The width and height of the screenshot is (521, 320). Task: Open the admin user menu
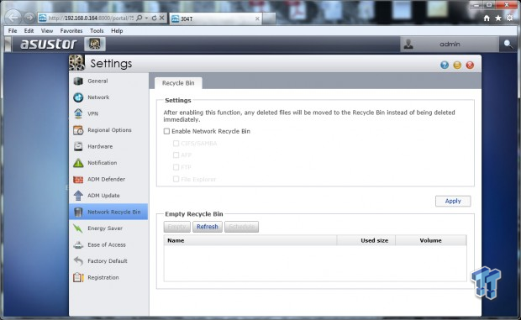[x=450, y=45]
